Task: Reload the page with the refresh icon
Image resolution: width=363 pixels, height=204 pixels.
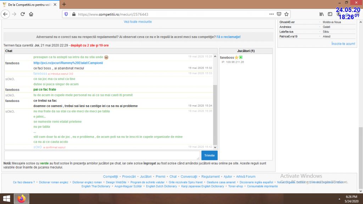Action: point(23,14)
